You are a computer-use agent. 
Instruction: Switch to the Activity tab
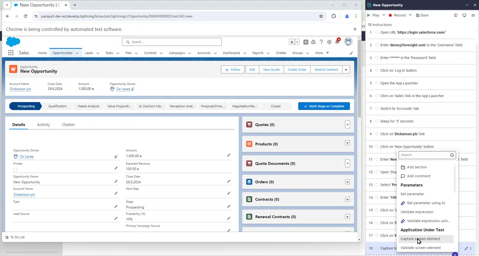[x=43, y=124]
